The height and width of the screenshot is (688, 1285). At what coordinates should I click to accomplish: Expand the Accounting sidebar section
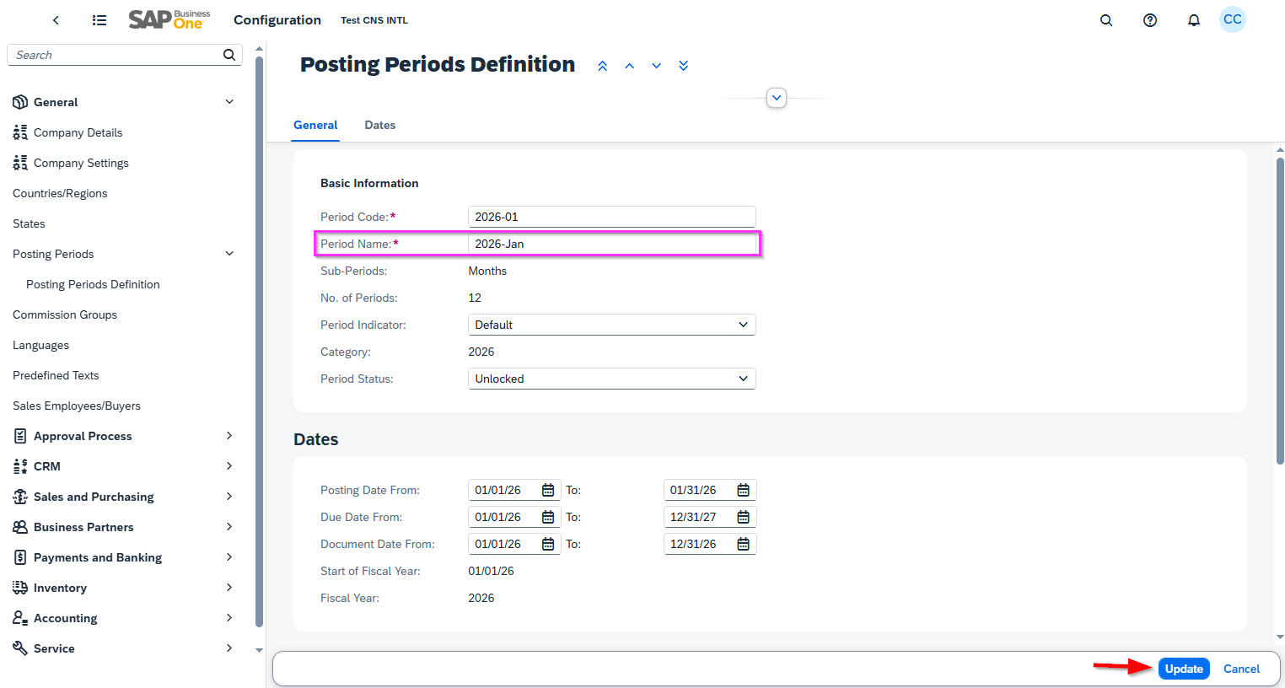pyautogui.click(x=229, y=617)
